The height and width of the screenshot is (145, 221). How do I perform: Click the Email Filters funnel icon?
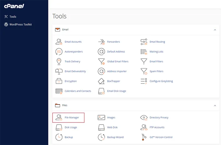pos(144,62)
